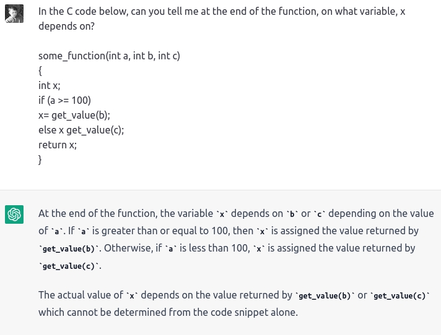Click the closing curly brace line
Screen dimensions: 441x335
(40, 159)
